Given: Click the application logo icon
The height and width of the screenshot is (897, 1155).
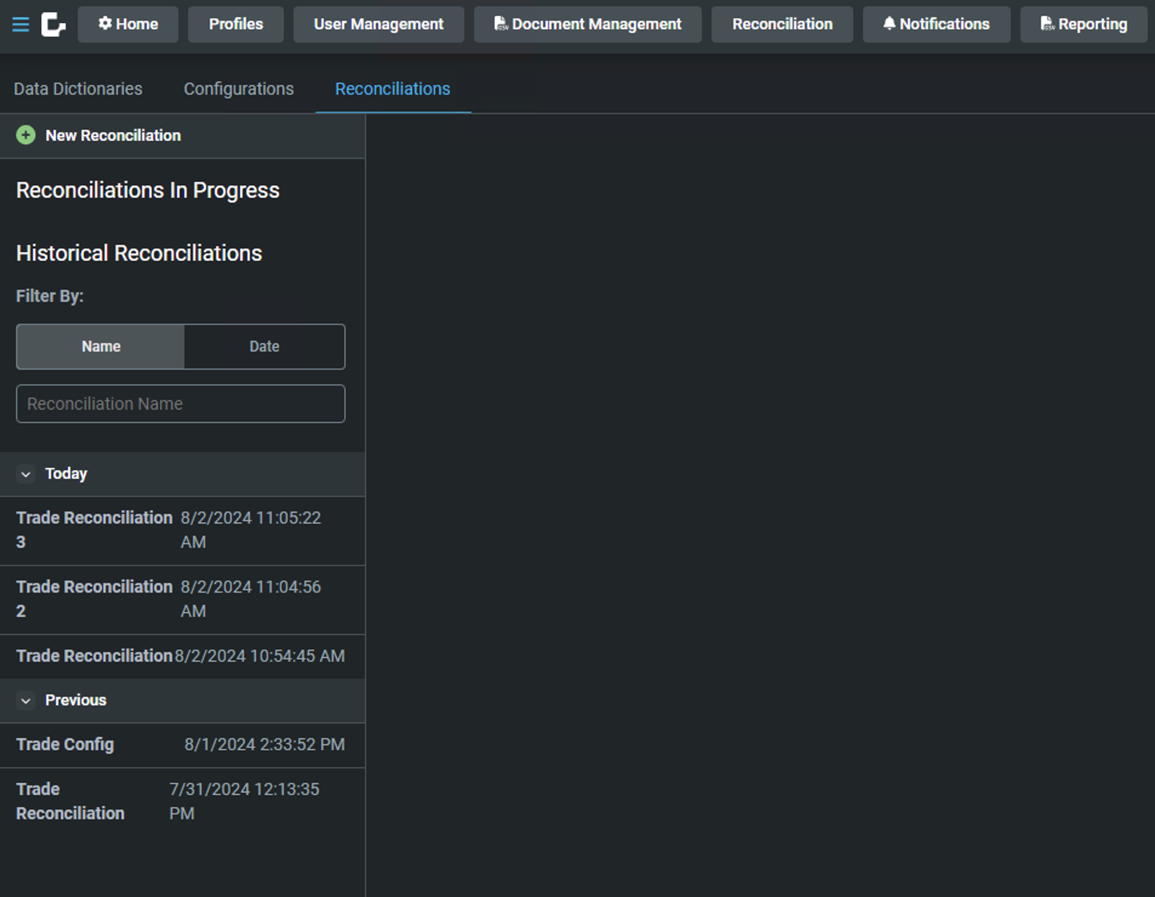Looking at the screenshot, I should [x=53, y=24].
